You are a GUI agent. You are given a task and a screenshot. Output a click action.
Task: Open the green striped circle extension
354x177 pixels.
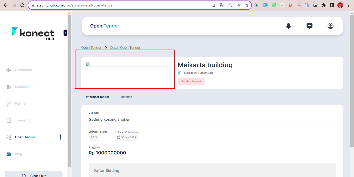click(x=274, y=5)
